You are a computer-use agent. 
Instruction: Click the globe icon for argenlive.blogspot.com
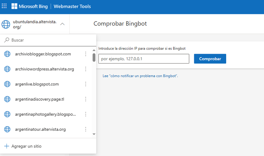(x=7, y=84)
